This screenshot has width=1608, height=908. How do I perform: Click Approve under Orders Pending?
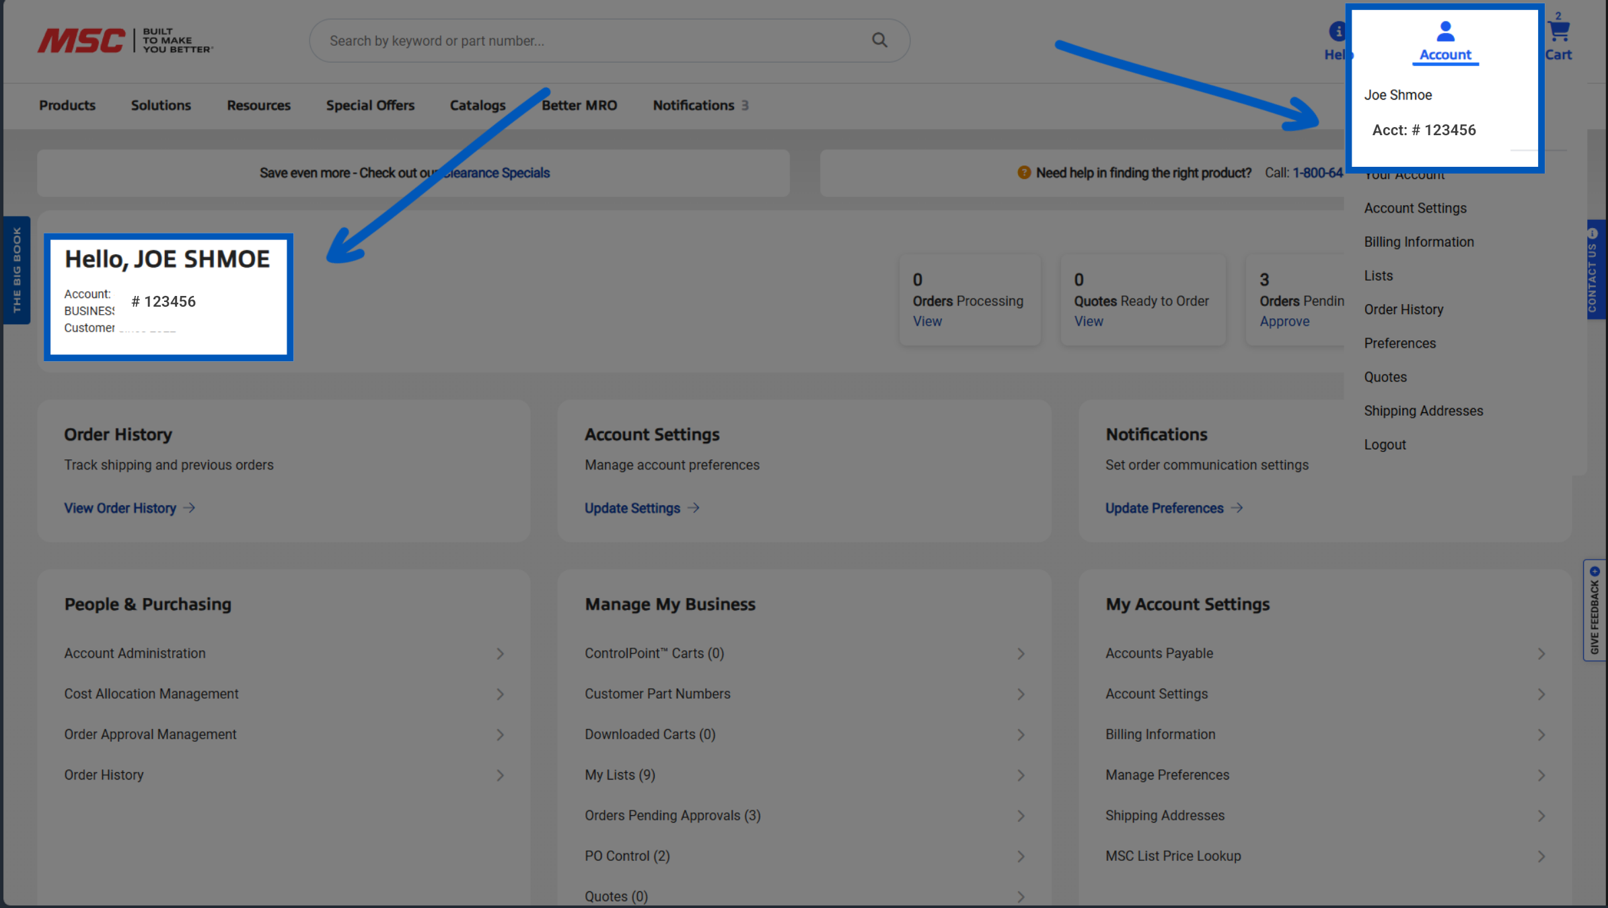pos(1284,321)
